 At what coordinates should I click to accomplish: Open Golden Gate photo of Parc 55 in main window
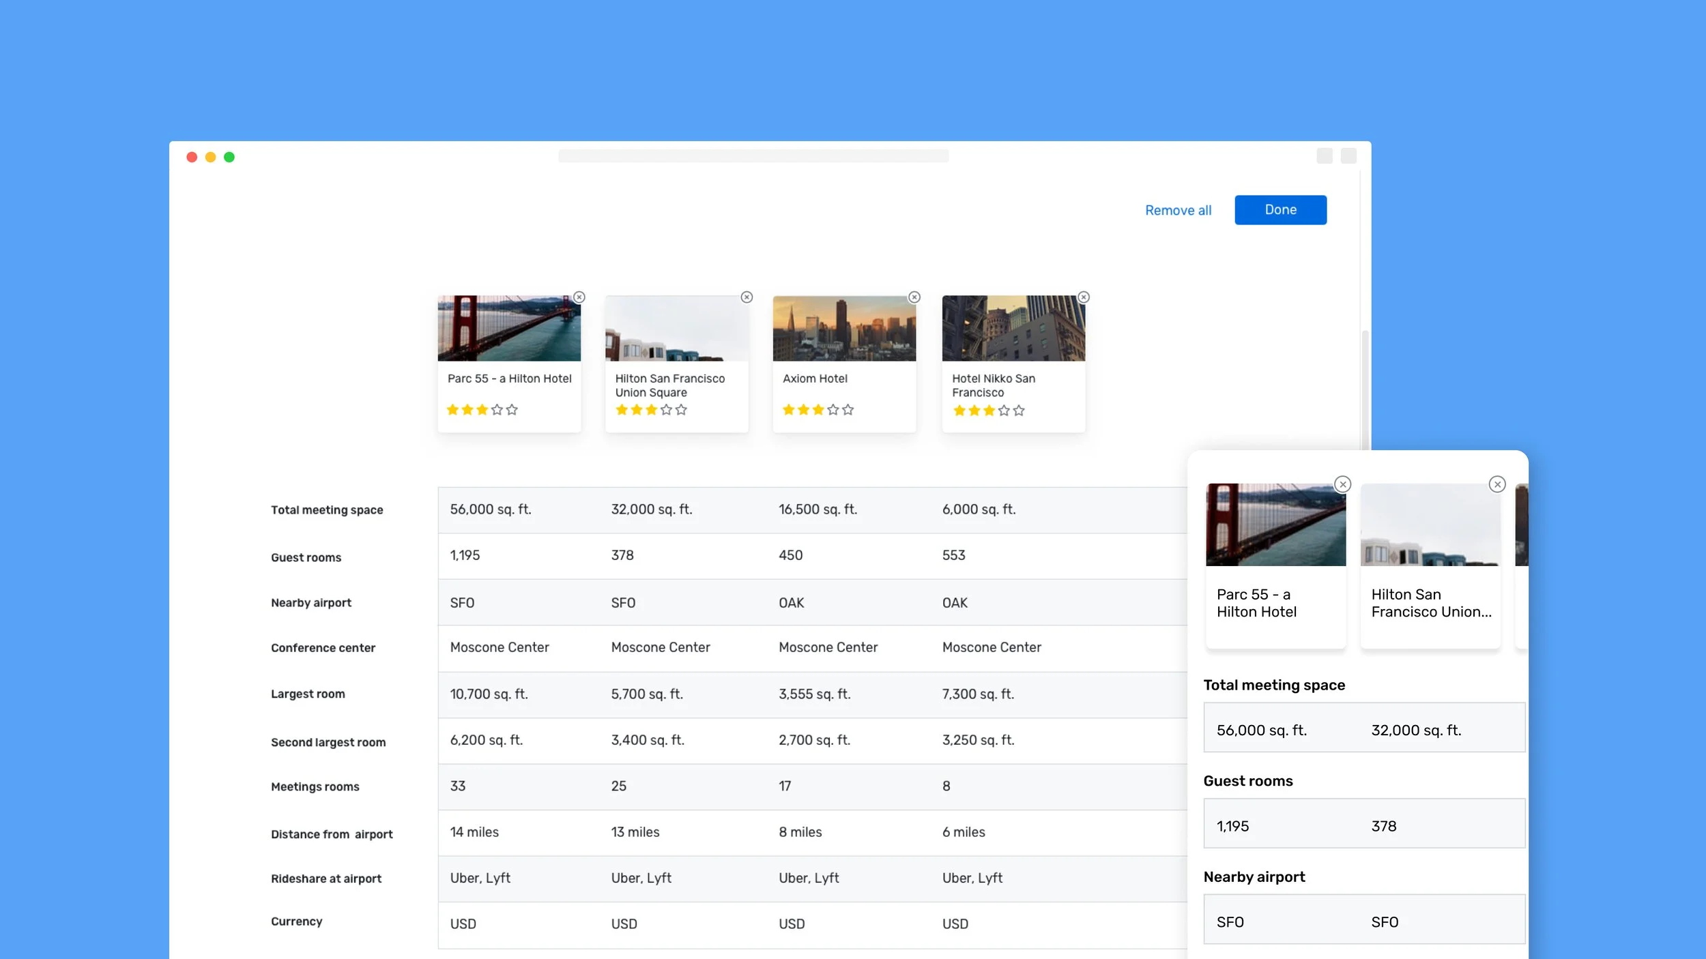509,328
